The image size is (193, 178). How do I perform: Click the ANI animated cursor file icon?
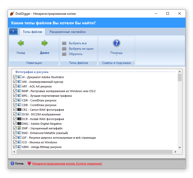click(19, 81)
